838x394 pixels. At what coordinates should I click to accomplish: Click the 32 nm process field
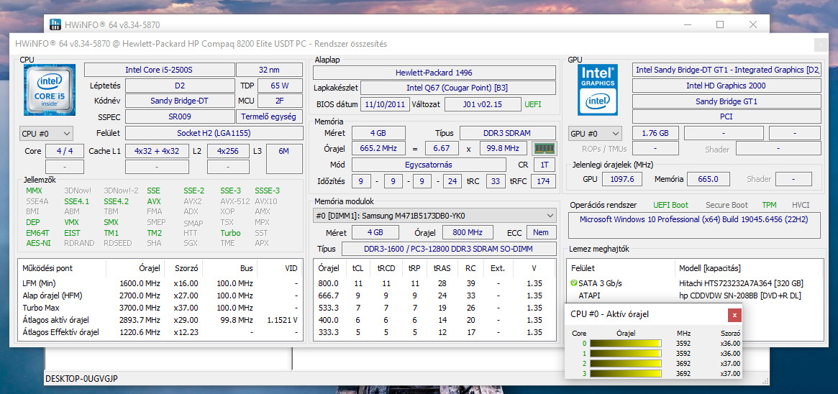[x=269, y=70]
